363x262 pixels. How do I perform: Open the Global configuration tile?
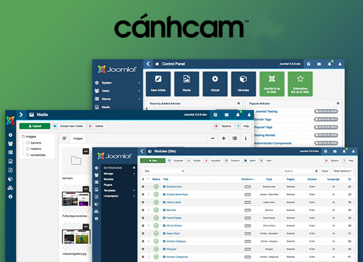coord(215,84)
